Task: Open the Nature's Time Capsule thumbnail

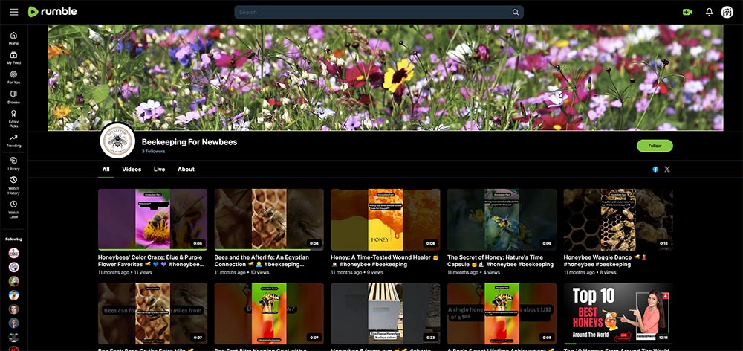Action: [x=502, y=219]
